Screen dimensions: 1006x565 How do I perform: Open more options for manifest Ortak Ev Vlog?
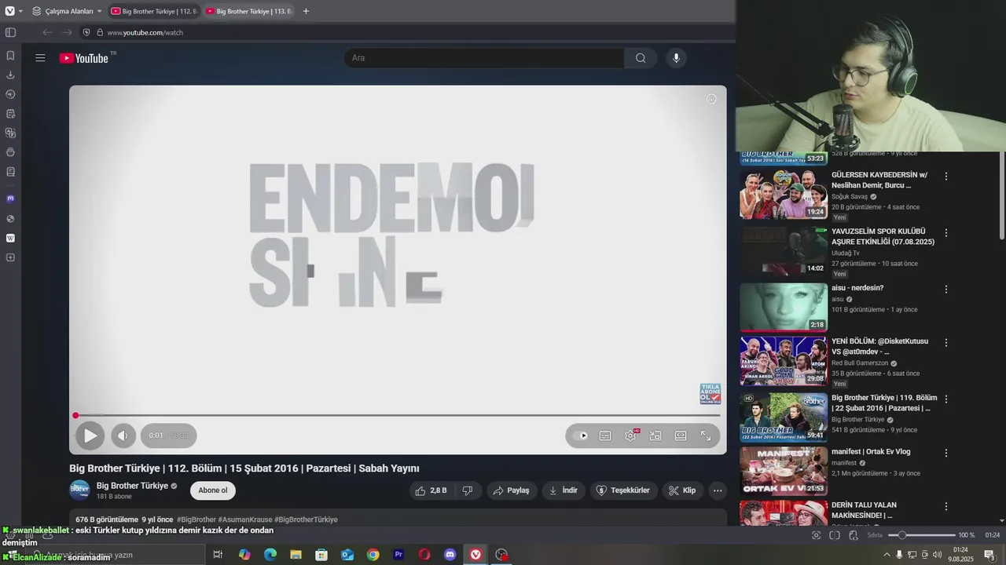[946, 453]
